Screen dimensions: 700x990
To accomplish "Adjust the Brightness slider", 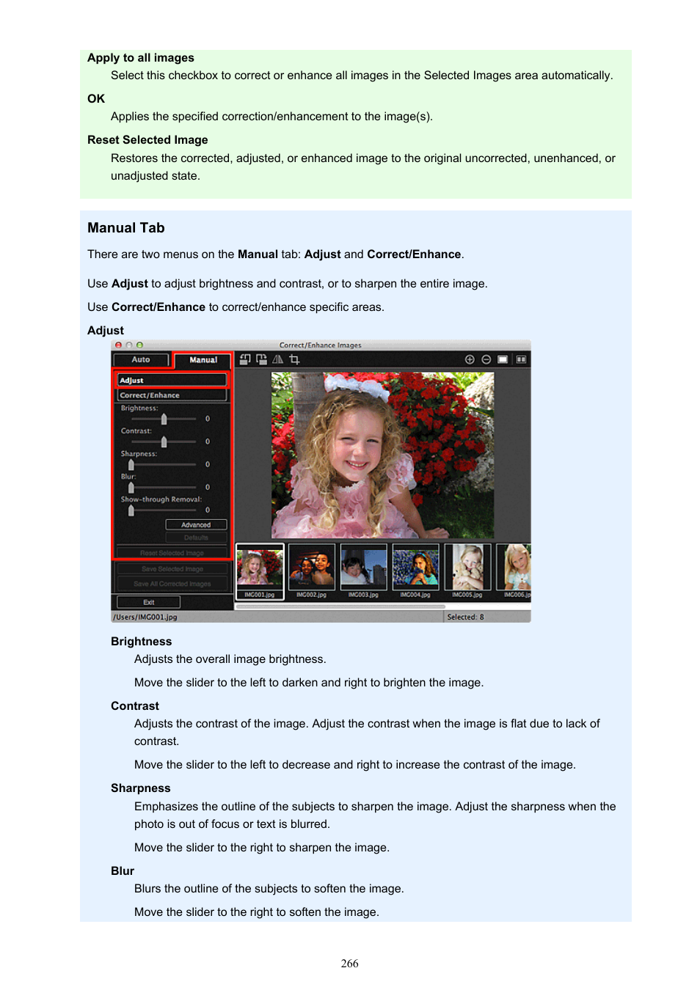I will pos(164,419).
